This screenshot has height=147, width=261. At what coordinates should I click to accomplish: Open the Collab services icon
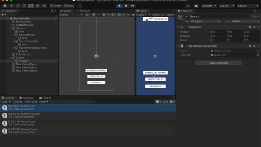pyautogui.click(x=188, y=6)
